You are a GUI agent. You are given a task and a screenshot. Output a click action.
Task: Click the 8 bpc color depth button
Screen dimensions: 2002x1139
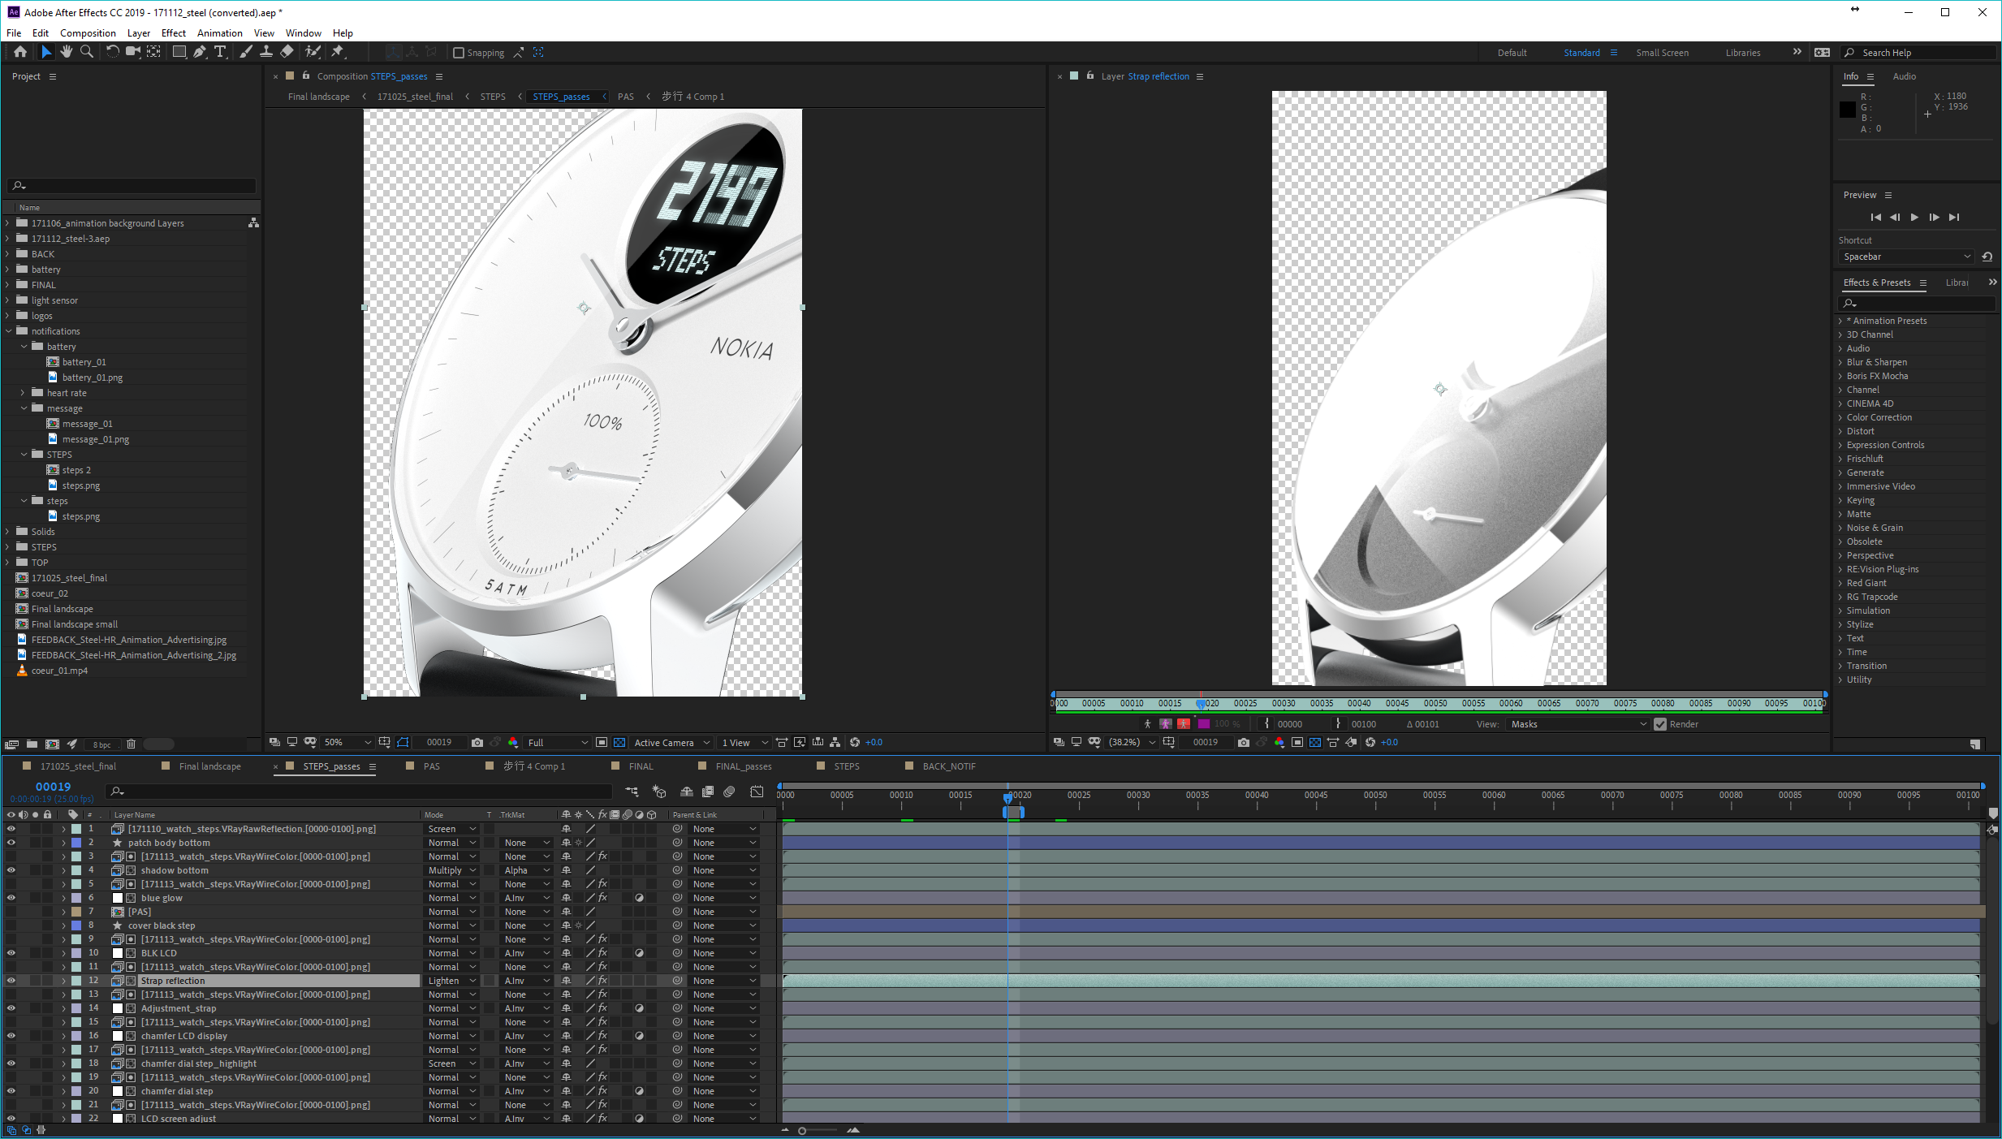(101, 744)
